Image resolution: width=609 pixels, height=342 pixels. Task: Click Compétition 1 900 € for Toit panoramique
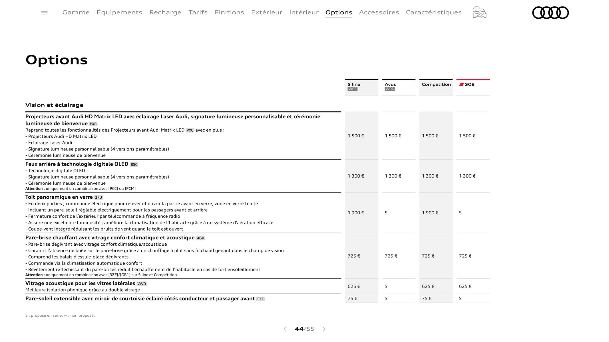430,213
